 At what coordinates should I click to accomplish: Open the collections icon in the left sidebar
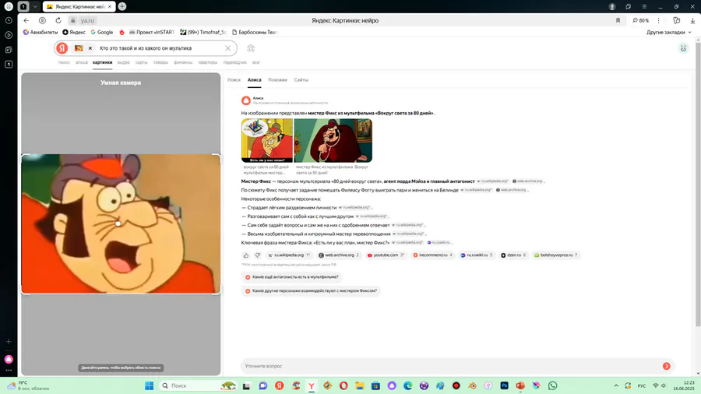point(9,50)
